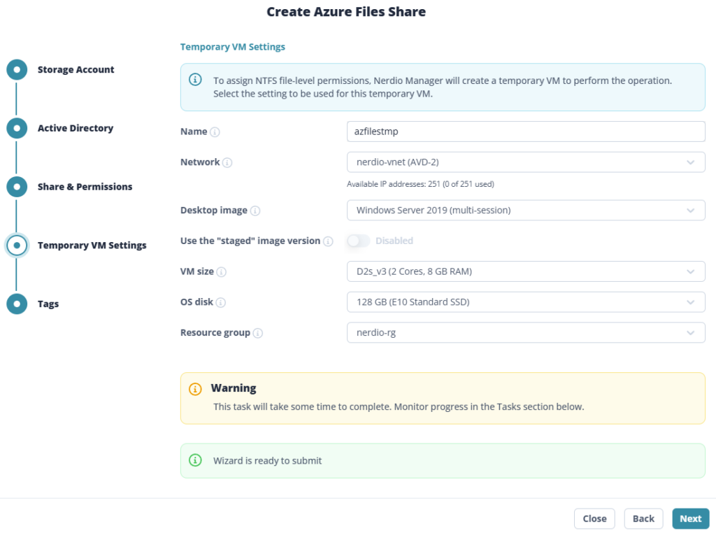
Task: Click the Back button
Action: click(643, 518)
